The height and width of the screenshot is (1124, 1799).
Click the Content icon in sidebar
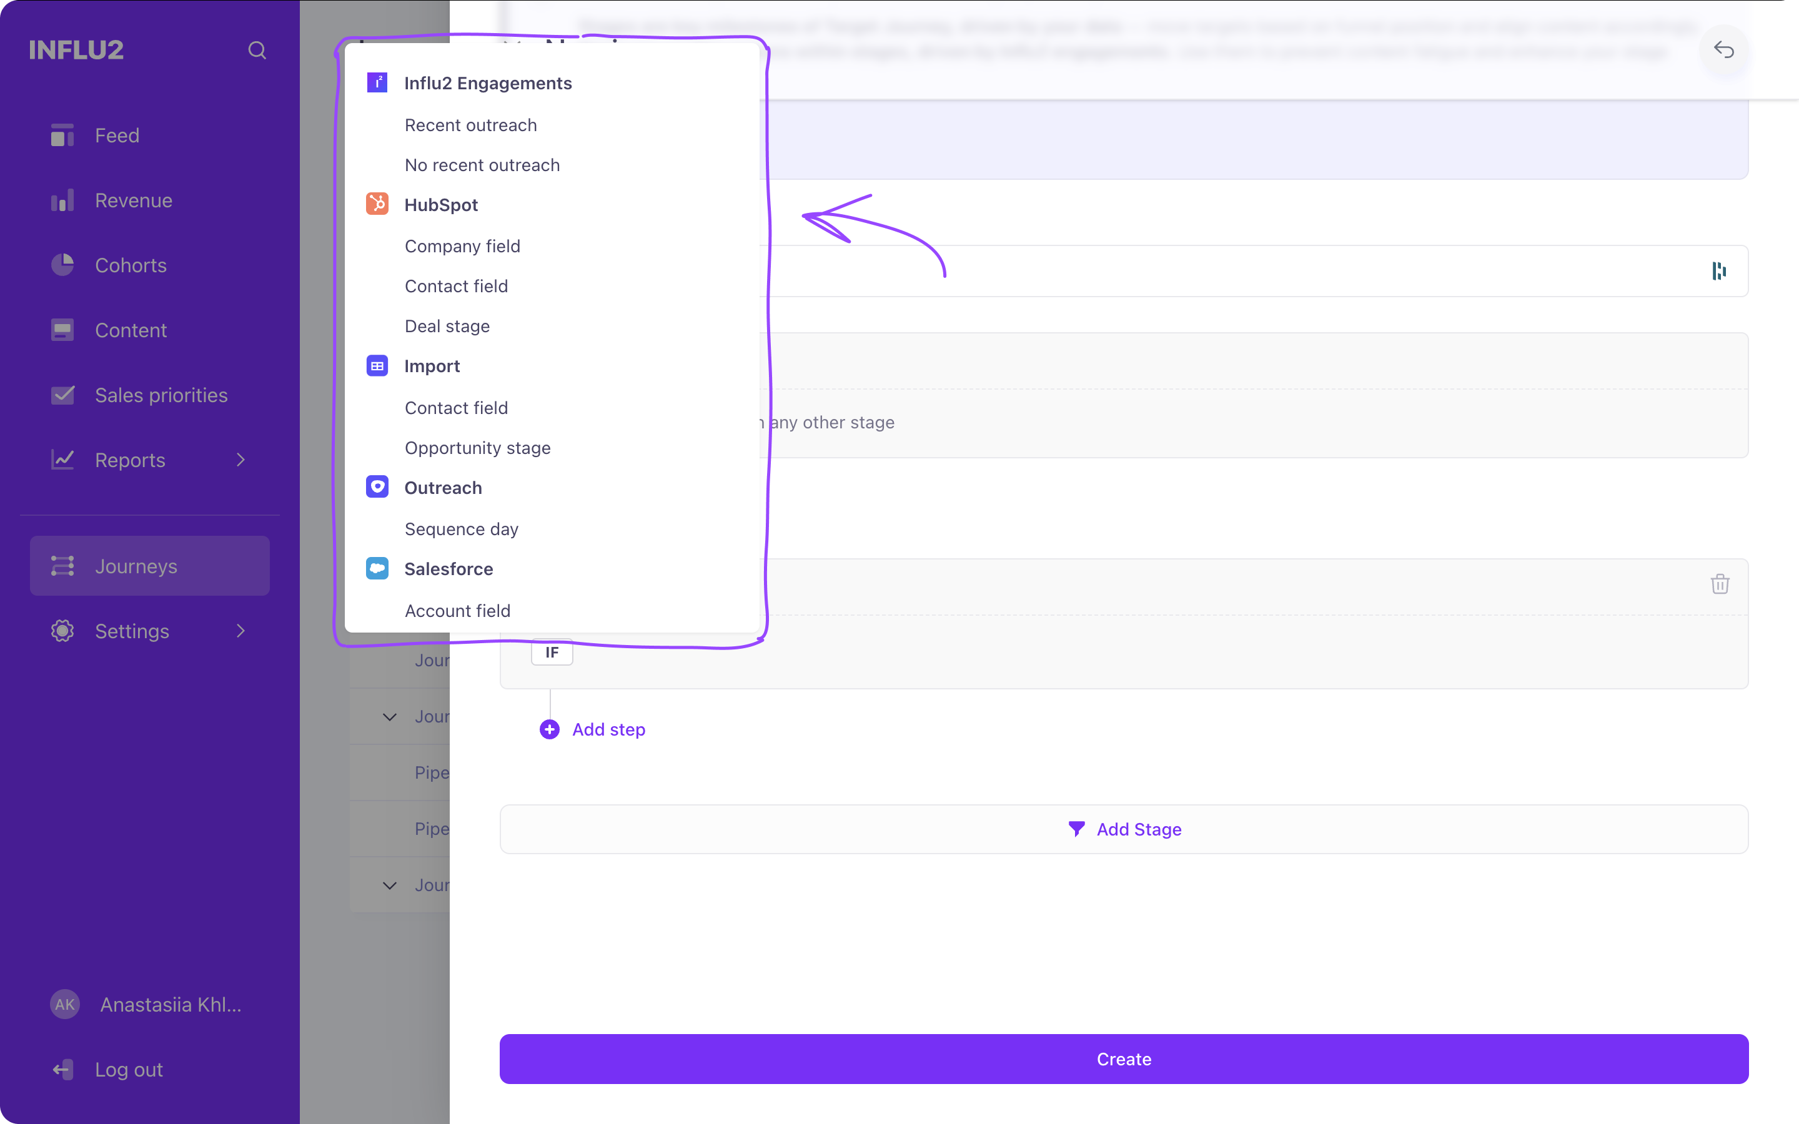(62, 330)
